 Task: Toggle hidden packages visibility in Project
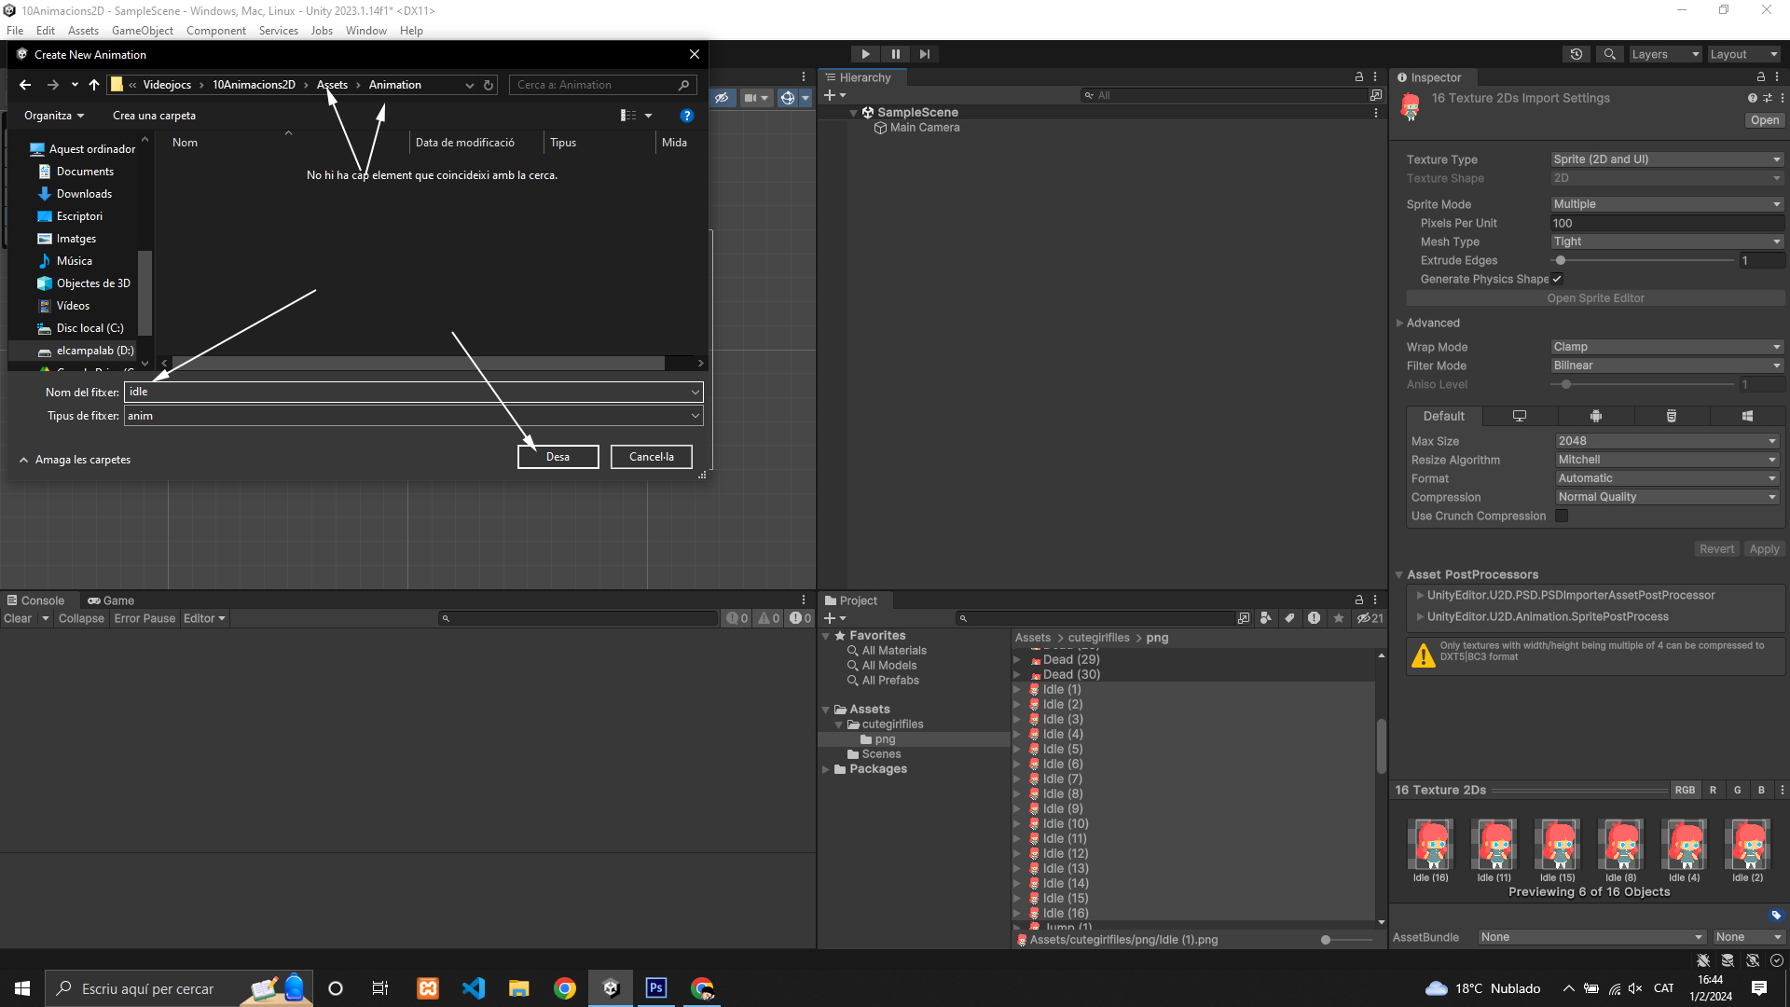pos(1370,618)
